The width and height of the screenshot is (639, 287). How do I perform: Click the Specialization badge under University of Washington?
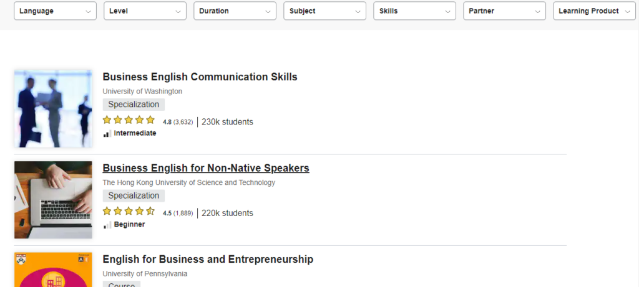click(134, 105)
